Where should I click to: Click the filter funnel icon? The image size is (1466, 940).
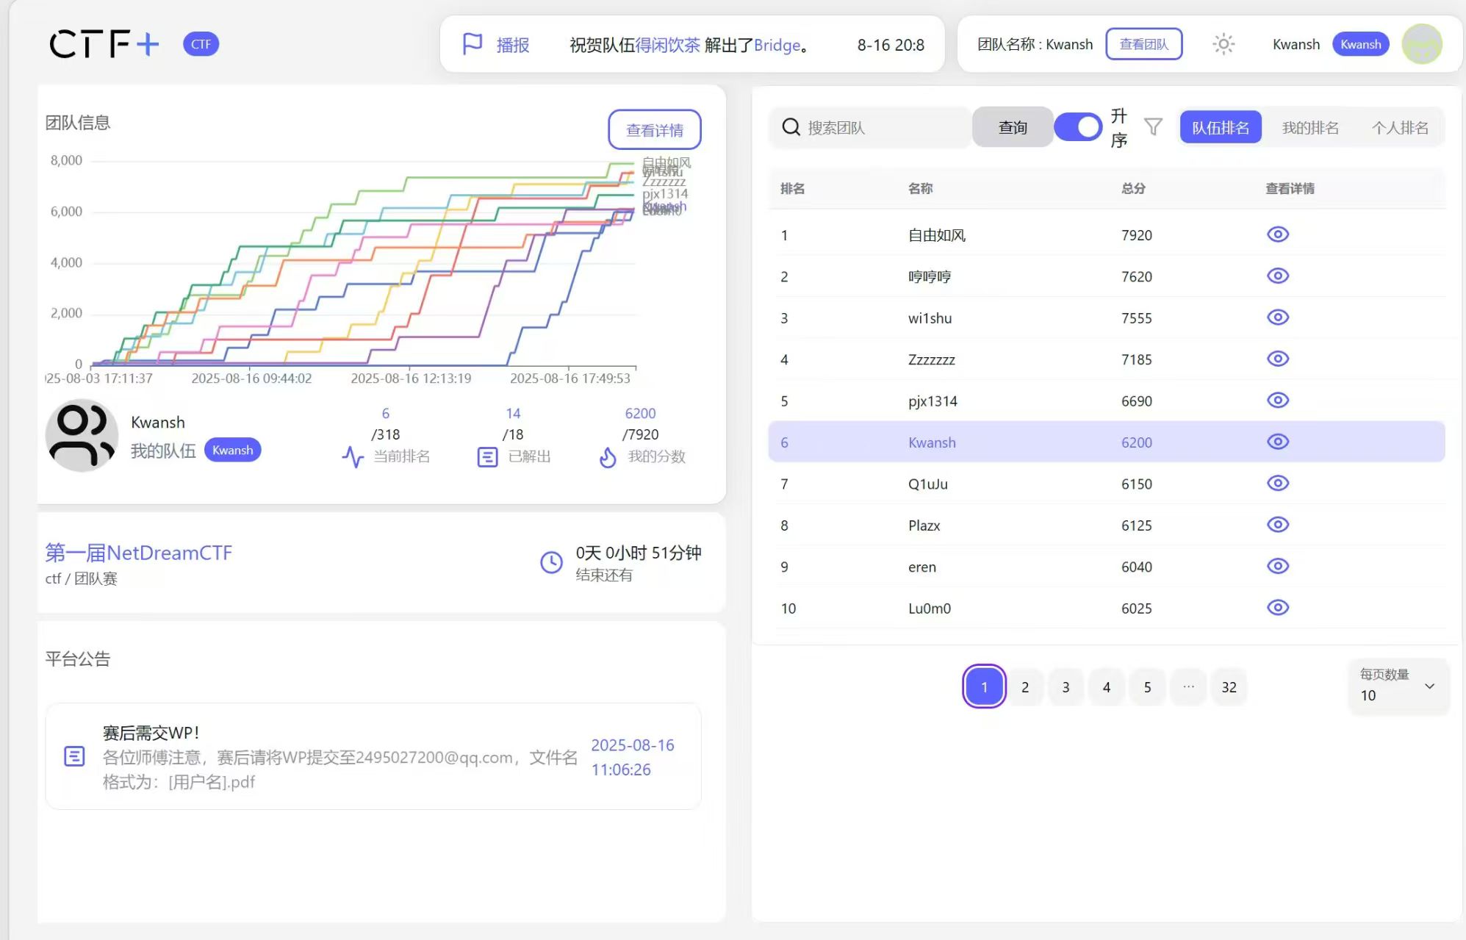click(x=1154, y=127)
